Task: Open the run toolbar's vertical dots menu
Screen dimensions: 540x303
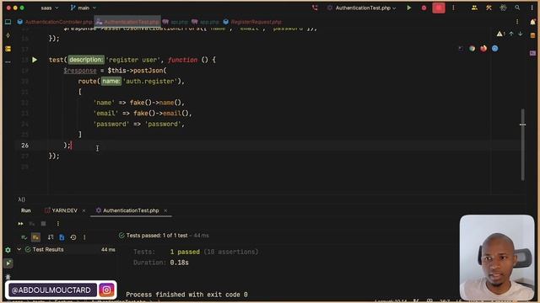Action: 58,224
